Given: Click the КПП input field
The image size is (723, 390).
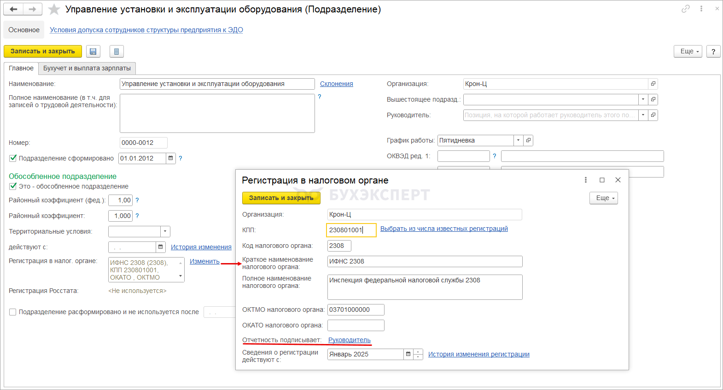Looking at the screenshot, I should tap(350, 230).
